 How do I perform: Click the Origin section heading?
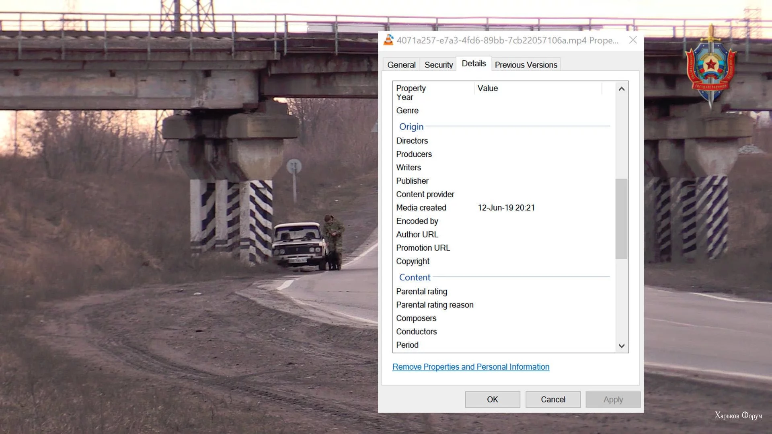411,127
